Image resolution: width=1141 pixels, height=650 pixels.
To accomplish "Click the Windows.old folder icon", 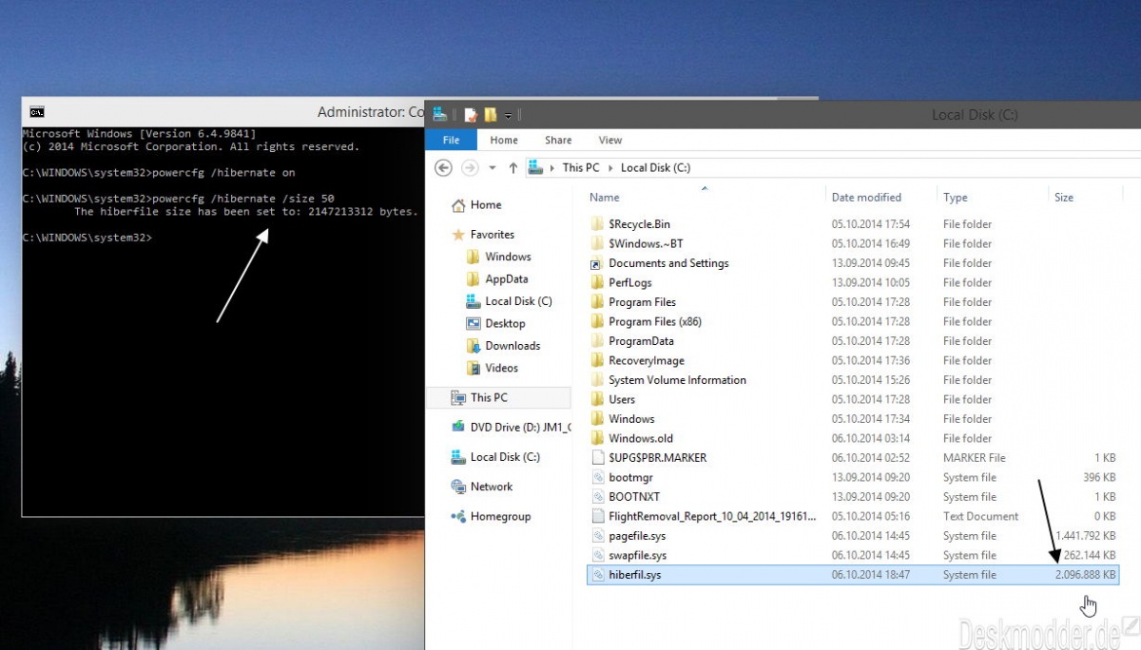I will point(597,439).
